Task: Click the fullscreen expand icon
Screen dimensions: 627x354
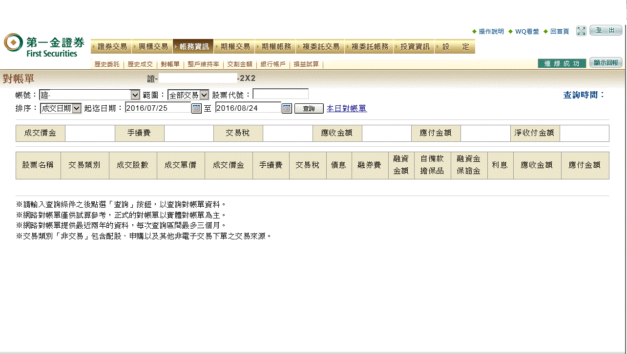Action: [581, 31]
